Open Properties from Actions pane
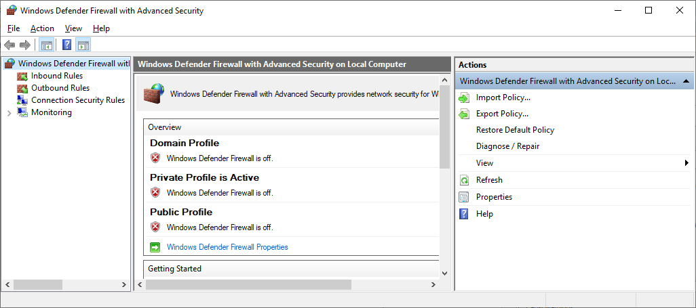The image size is (696, 308). [494, 197]
